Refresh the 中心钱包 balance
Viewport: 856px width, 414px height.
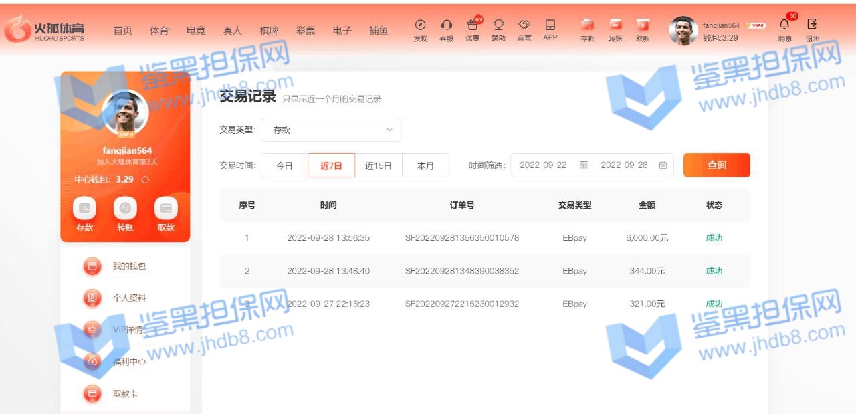coord(145,179)
